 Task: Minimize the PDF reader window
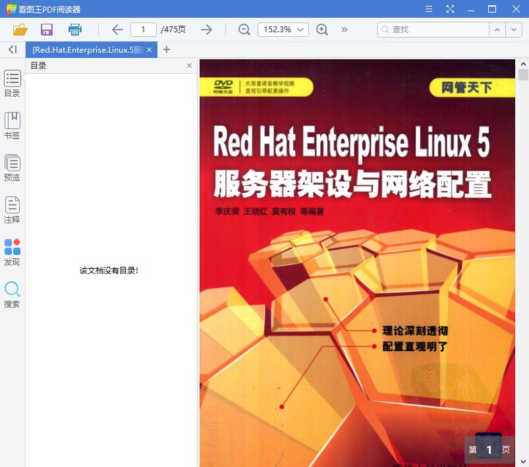click(x=471, y=10)
